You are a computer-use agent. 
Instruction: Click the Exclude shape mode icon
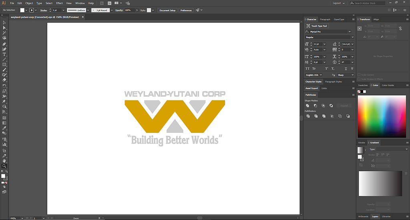click(x=331, y=106)
